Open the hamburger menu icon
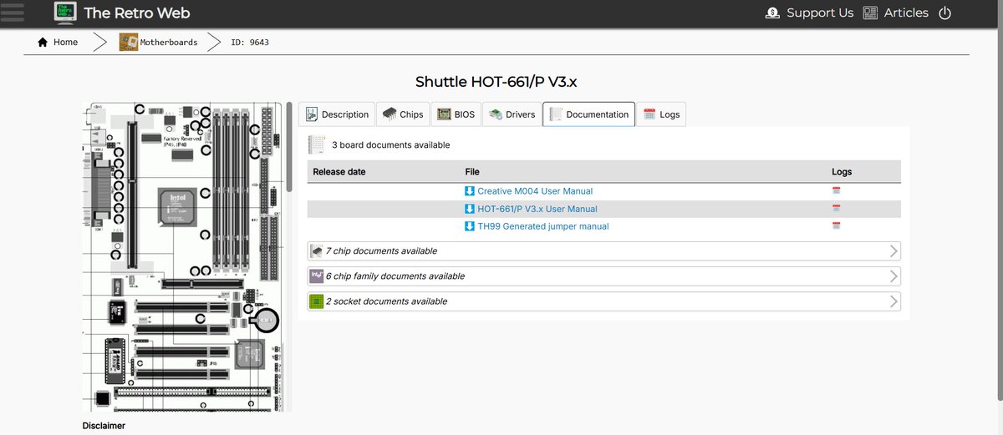Viewport: 1003px width, 435px height. (13, 13)
